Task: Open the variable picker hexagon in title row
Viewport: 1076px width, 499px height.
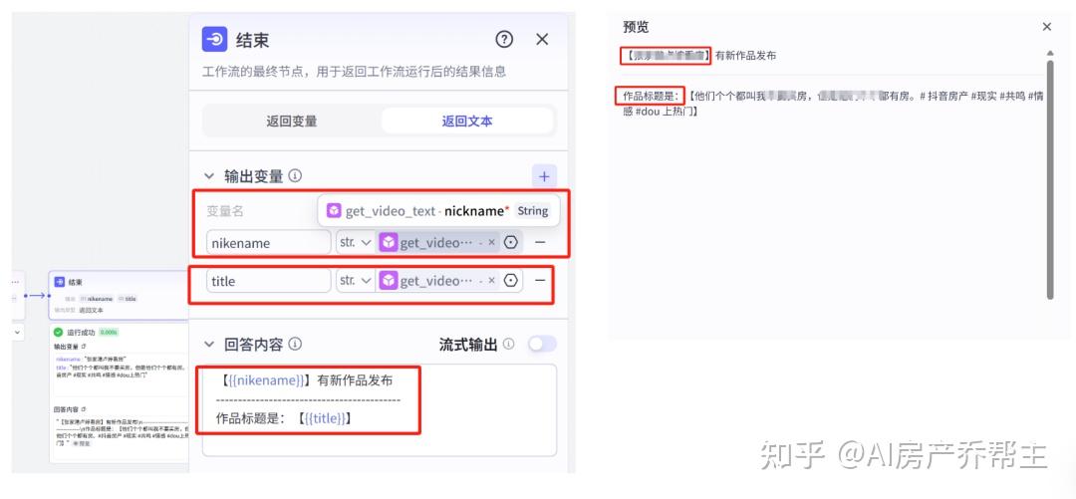Action: (x=510, y=281)
